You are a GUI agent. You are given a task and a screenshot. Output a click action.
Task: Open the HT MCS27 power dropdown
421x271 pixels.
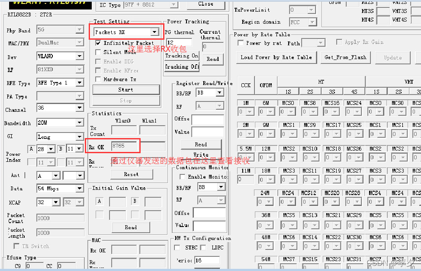[x=358, y=180]
